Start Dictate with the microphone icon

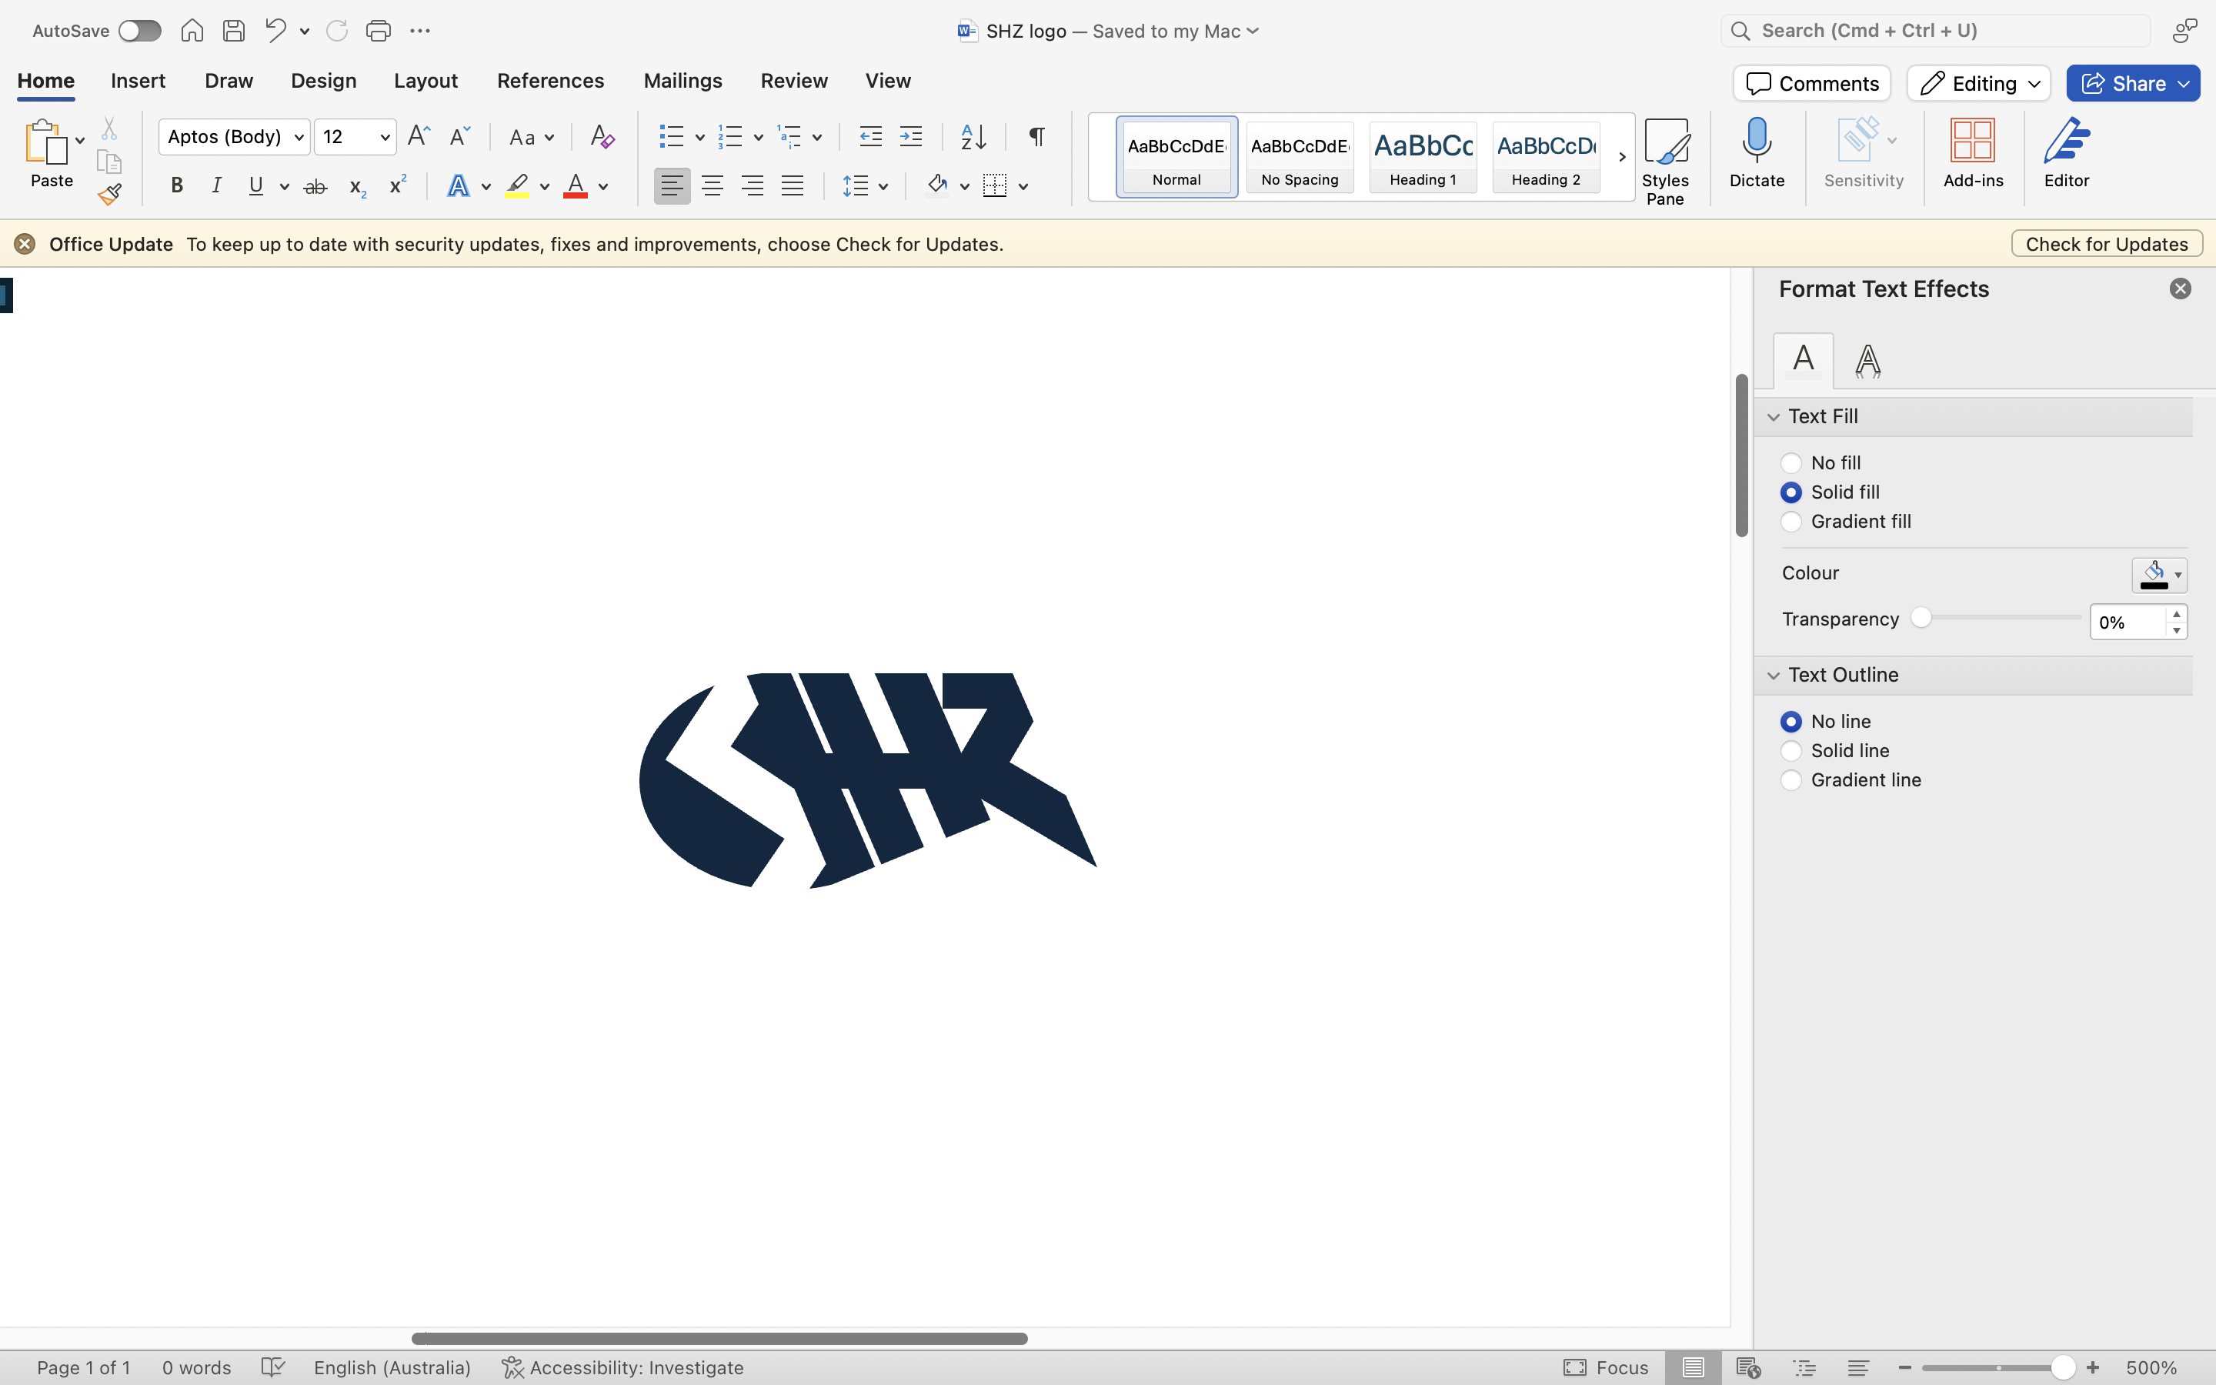[x=1757, y=153]
